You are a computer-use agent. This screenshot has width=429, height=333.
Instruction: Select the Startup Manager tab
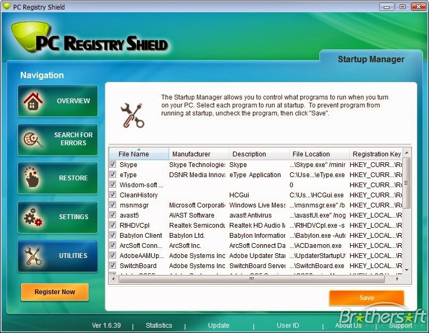(371, 59)
